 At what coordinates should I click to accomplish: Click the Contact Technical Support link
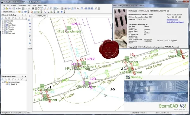click(175, 22)
